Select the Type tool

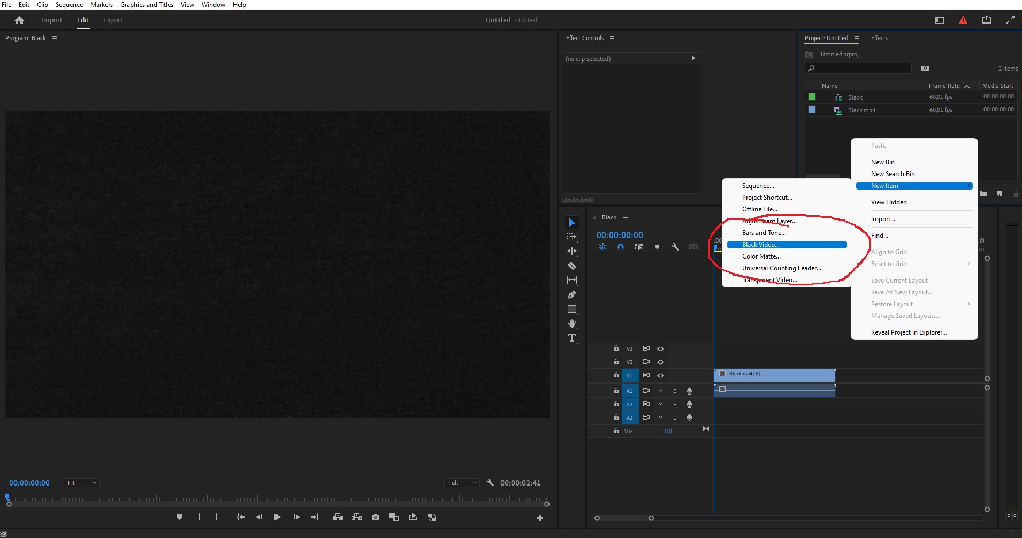pyautogui.click(x=572, y=338)
